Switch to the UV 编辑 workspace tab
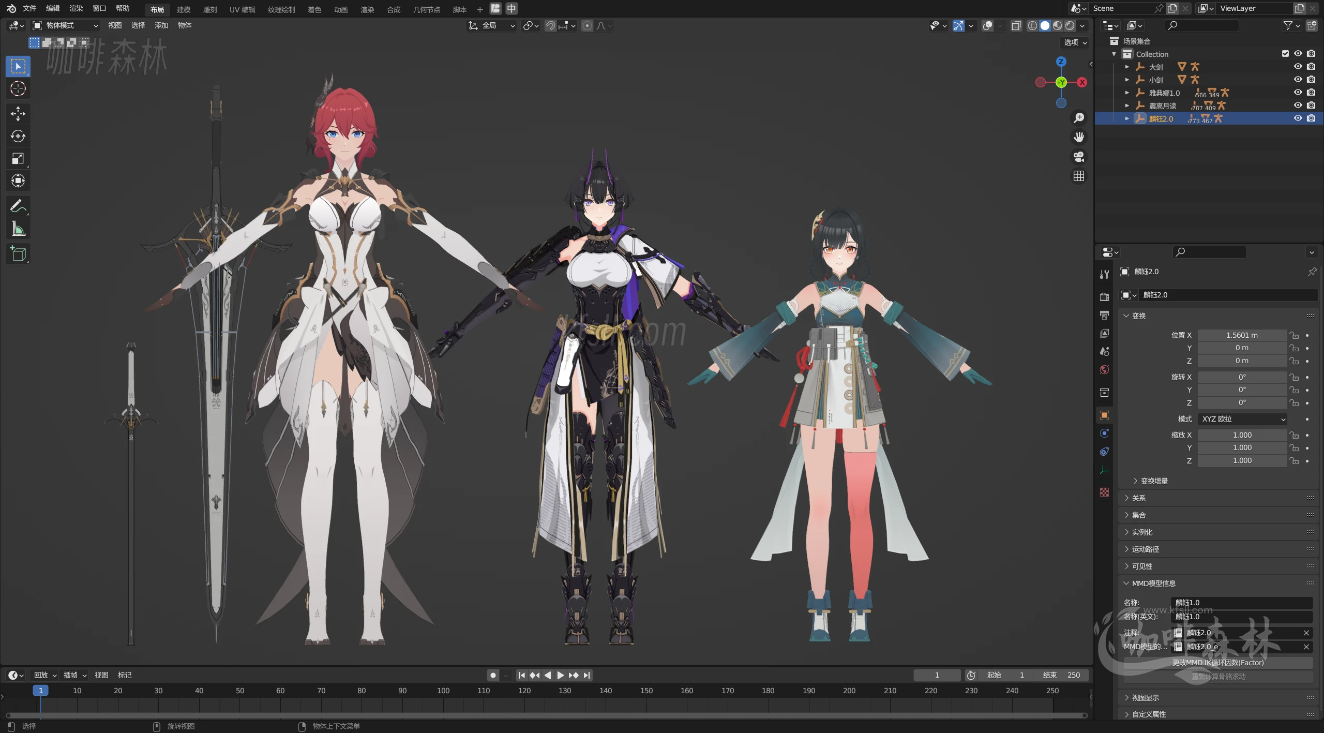Viewport: 1324px width, 733px height. [243, 9]
